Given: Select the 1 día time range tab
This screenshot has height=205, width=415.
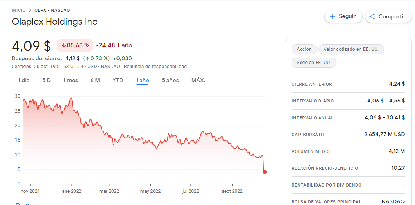Looking at the screenshot, I should [x=24, y=80].
